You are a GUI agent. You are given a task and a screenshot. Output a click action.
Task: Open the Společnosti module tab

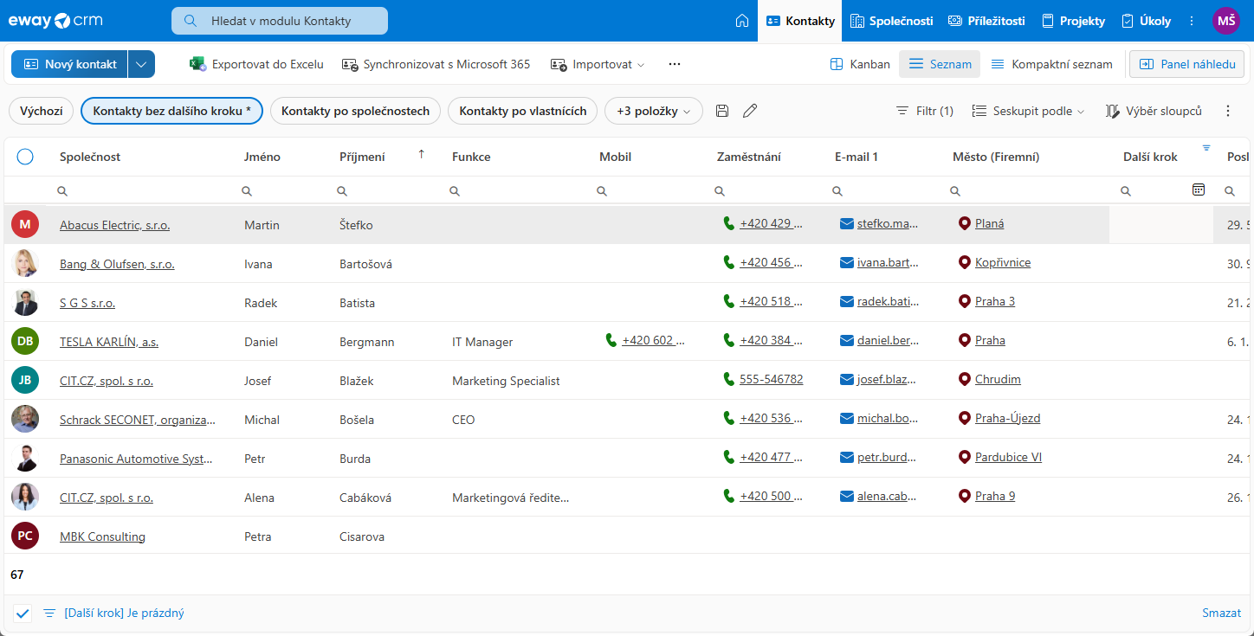891,21
